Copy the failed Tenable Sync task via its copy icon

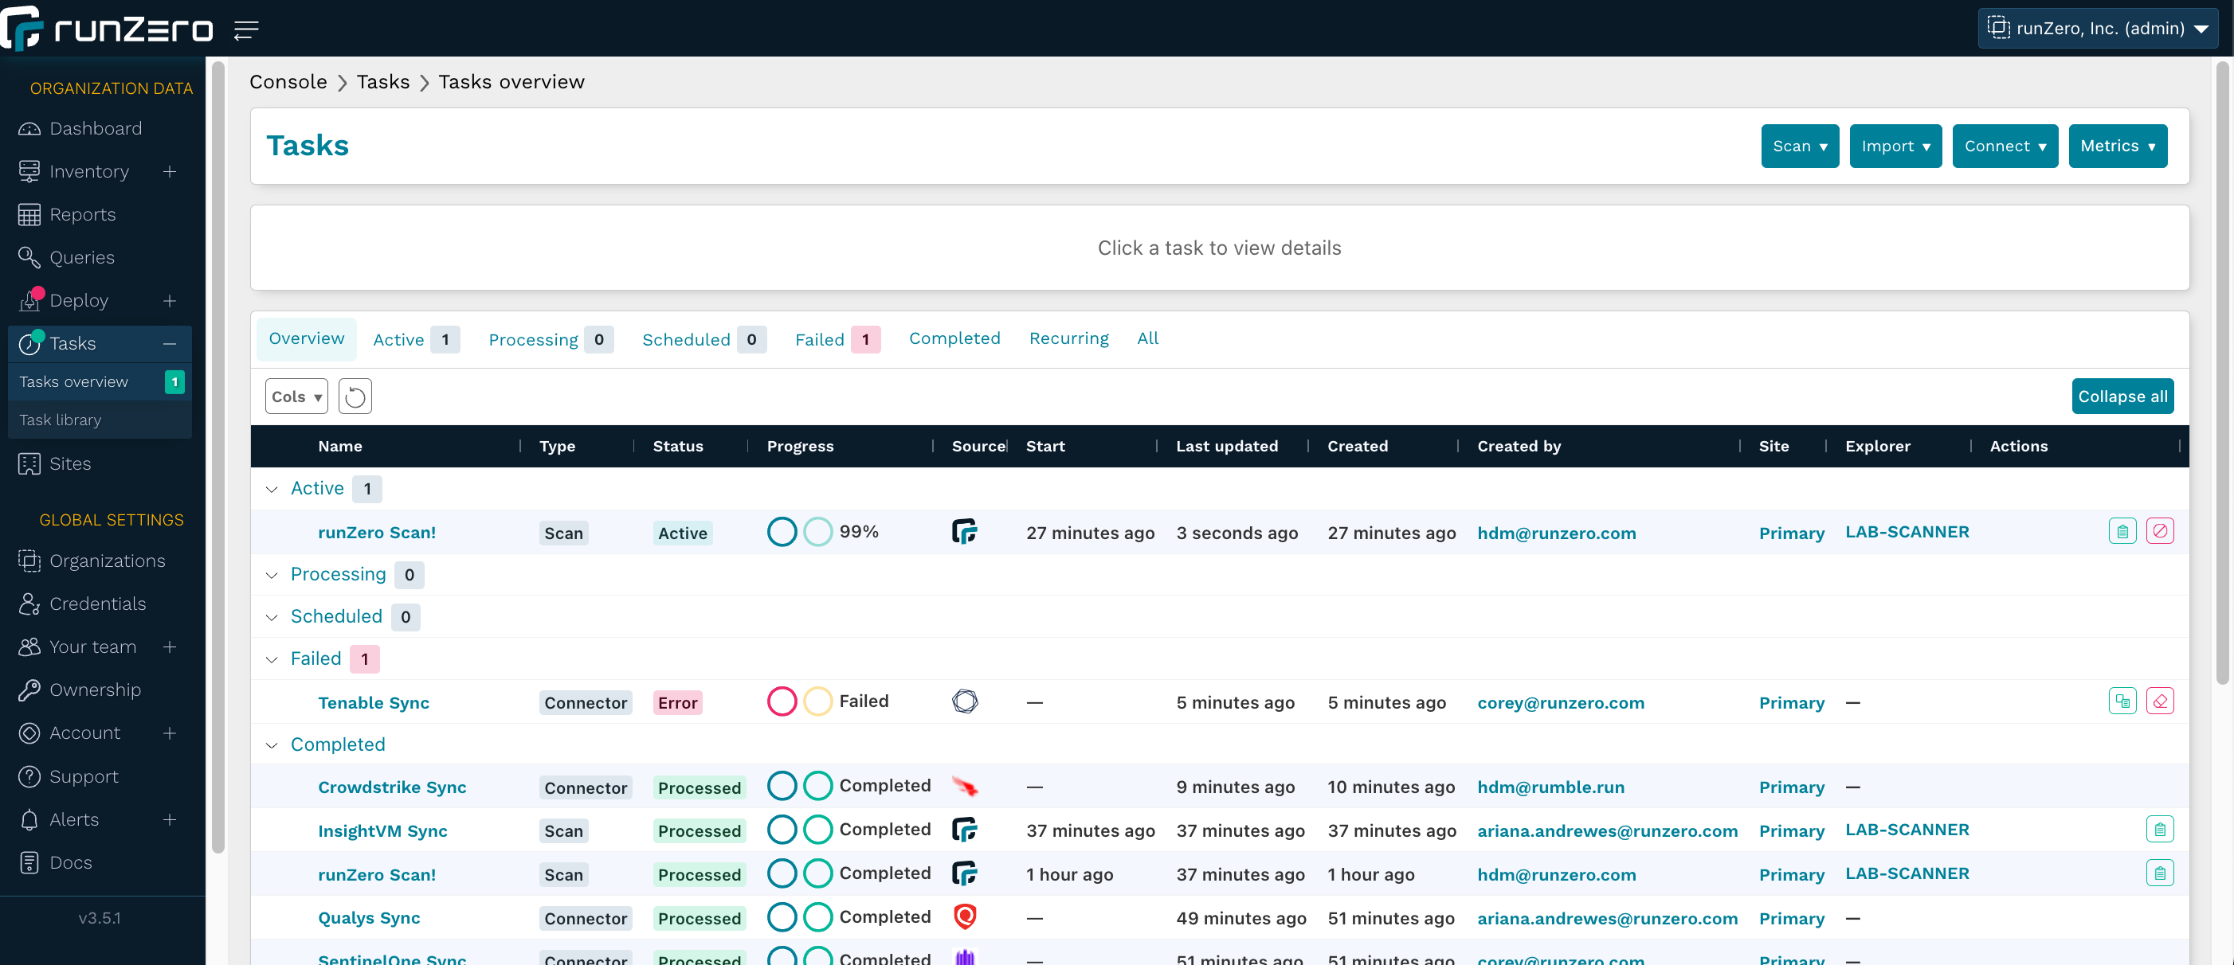[2122, 701]
